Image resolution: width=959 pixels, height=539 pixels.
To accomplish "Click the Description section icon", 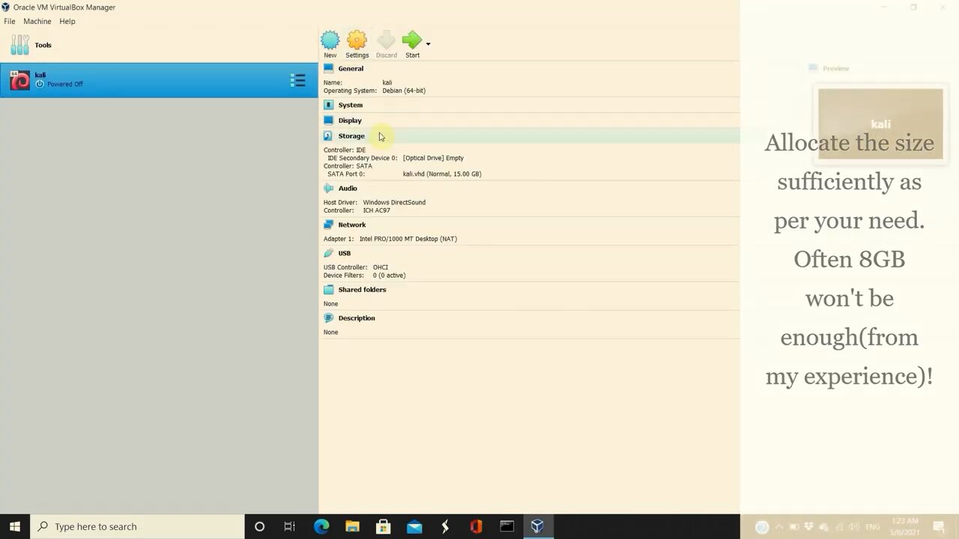I will (x=328, y=317).
